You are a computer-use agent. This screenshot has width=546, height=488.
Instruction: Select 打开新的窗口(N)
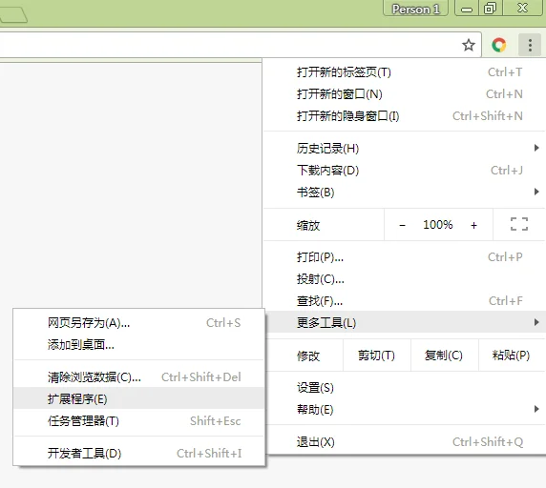click(x=404, y=94)
